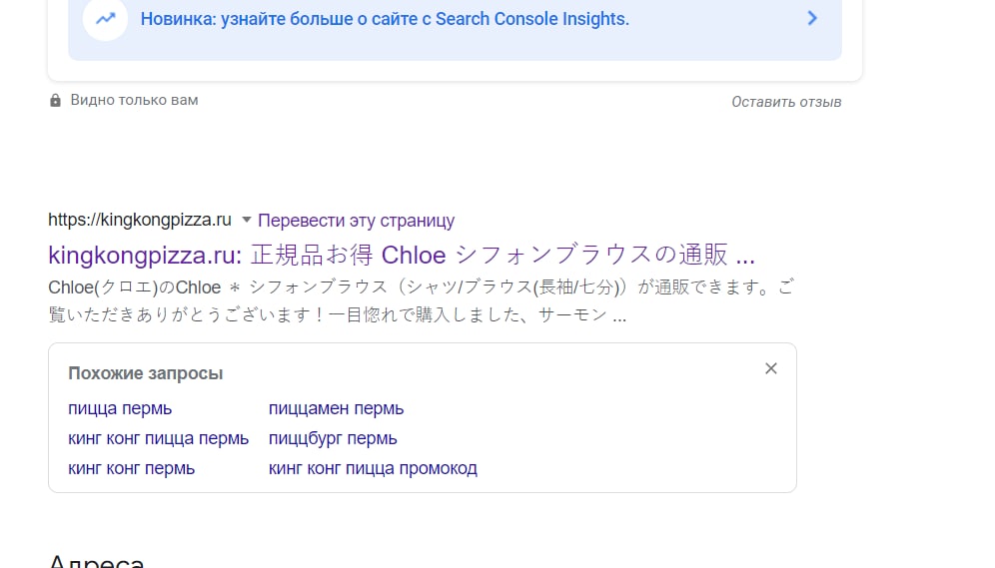Image resolution: width=995 pixels, height=568 pixels.
Task: Click the lock icon near 'Видно только вам'
Action: (x=56, y=101)
